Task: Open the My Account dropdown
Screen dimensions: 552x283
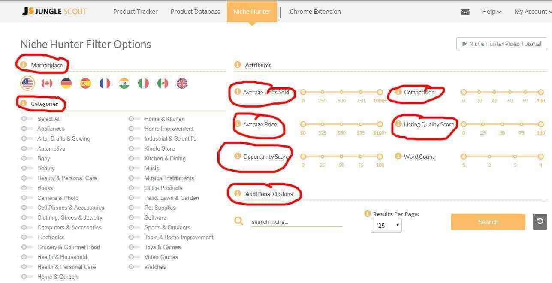Action: 532,12
